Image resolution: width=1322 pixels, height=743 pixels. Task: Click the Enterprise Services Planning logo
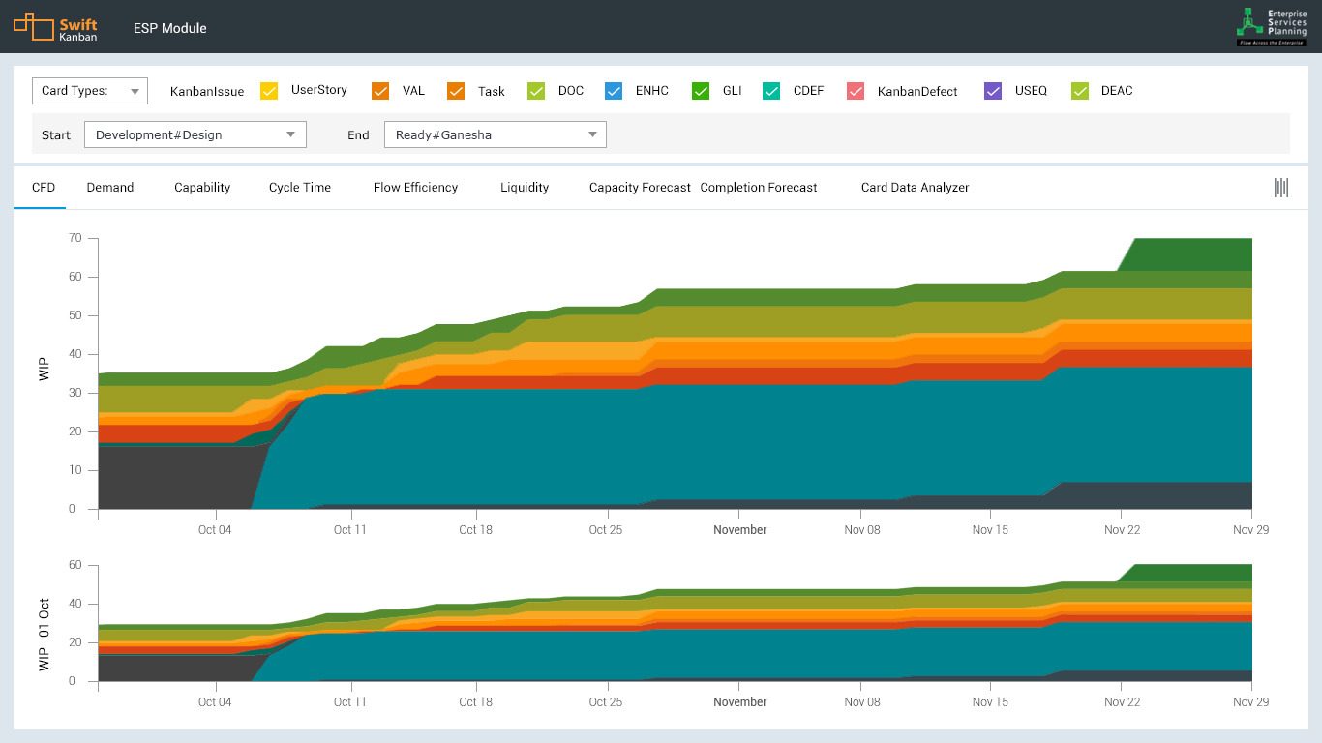[1272, 27]
